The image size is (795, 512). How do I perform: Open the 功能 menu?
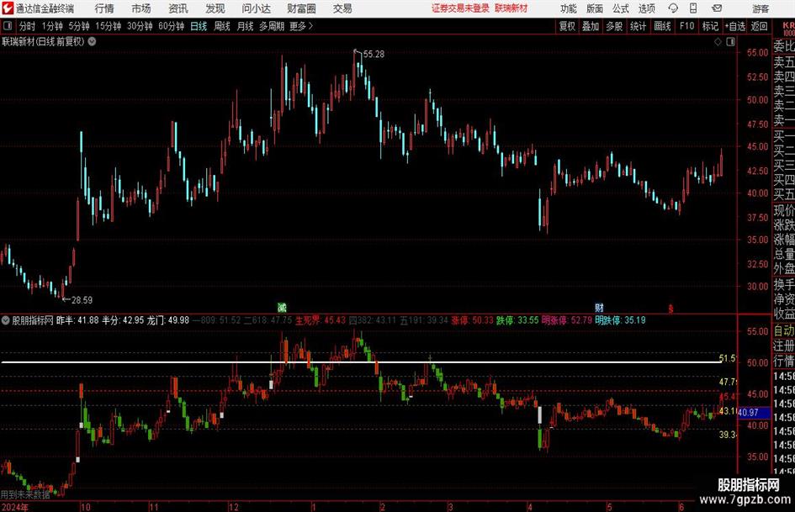pos(569,8)
